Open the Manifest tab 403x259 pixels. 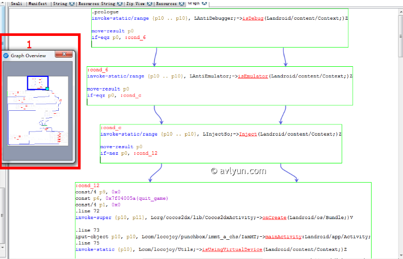tap(38, 4)
